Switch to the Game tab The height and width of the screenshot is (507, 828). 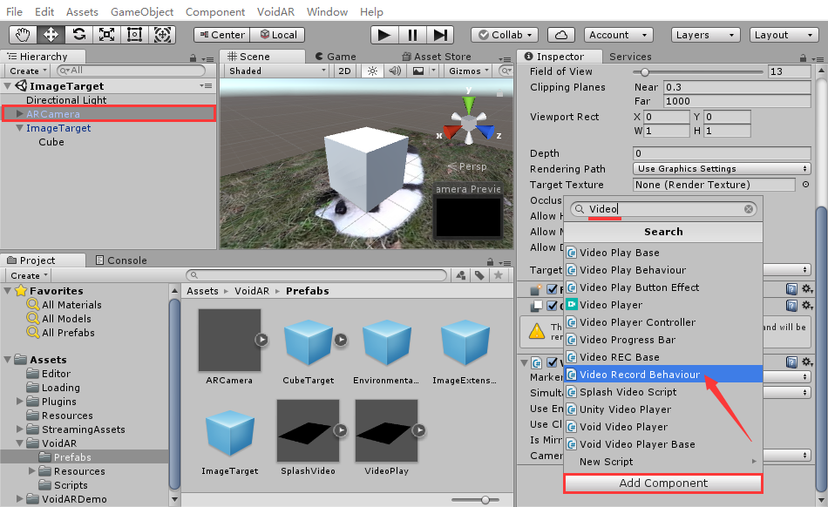(336, 57)
